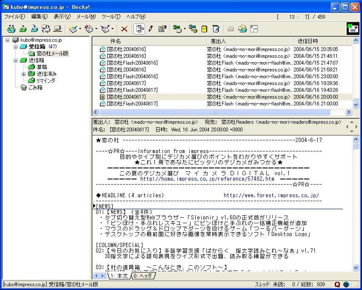The height and width of the screenshot is (290, 362).
Task: Click the red Q icon in the status bar
Action: pos(337,284)
